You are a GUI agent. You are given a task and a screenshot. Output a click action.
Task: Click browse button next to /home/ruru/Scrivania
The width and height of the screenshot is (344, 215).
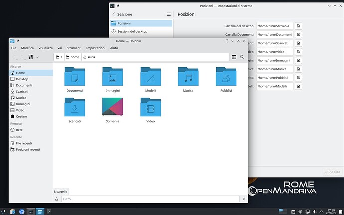(298, 26)
